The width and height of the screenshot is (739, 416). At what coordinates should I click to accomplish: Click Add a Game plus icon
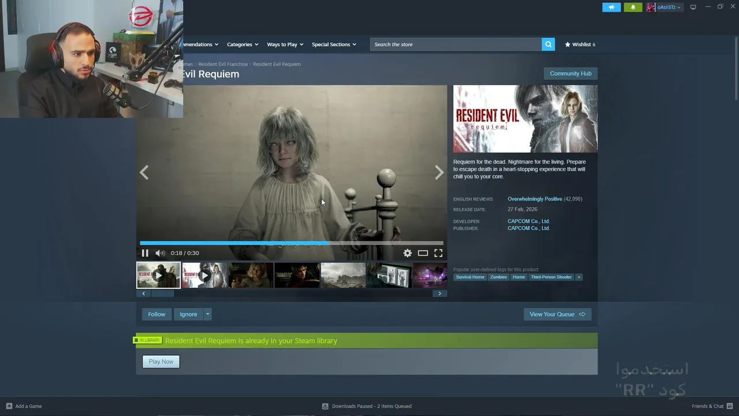(9, 406)
